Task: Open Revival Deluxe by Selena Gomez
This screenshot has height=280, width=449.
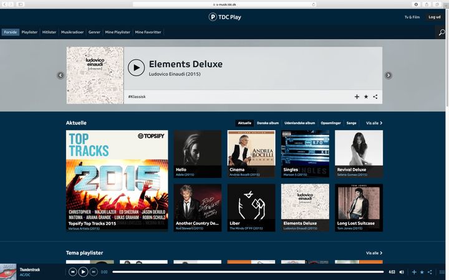Action: coord(359,154)
